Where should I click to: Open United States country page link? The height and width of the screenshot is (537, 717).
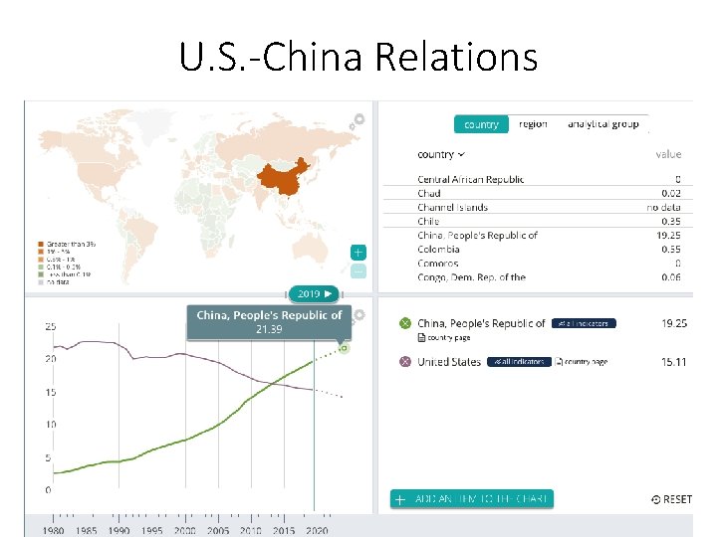[582, 362]
